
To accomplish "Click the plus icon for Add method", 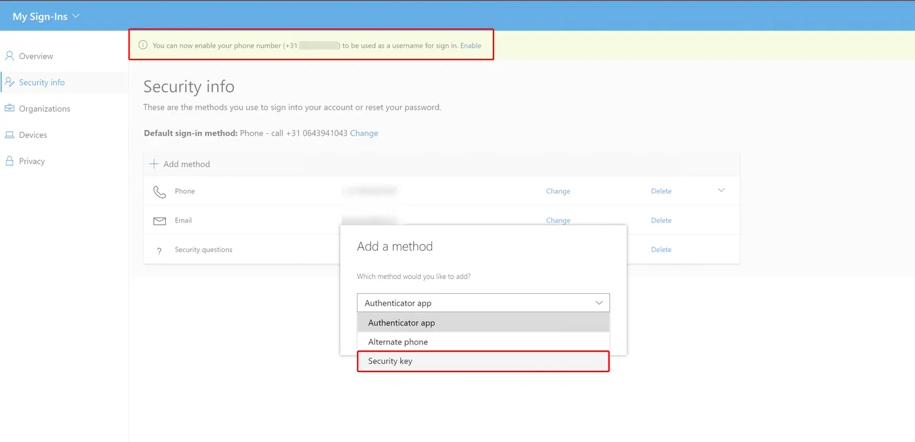I will point(154,164).
